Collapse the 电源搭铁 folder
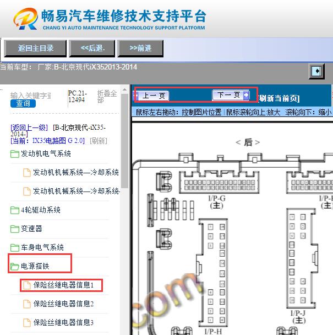The height and width of the screenshot is (335, 333). pyautogui.click(x=35, y=266)
